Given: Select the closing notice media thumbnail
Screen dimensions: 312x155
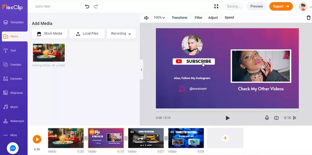Looking at the screenshot, I should click(x=49, y=53).
